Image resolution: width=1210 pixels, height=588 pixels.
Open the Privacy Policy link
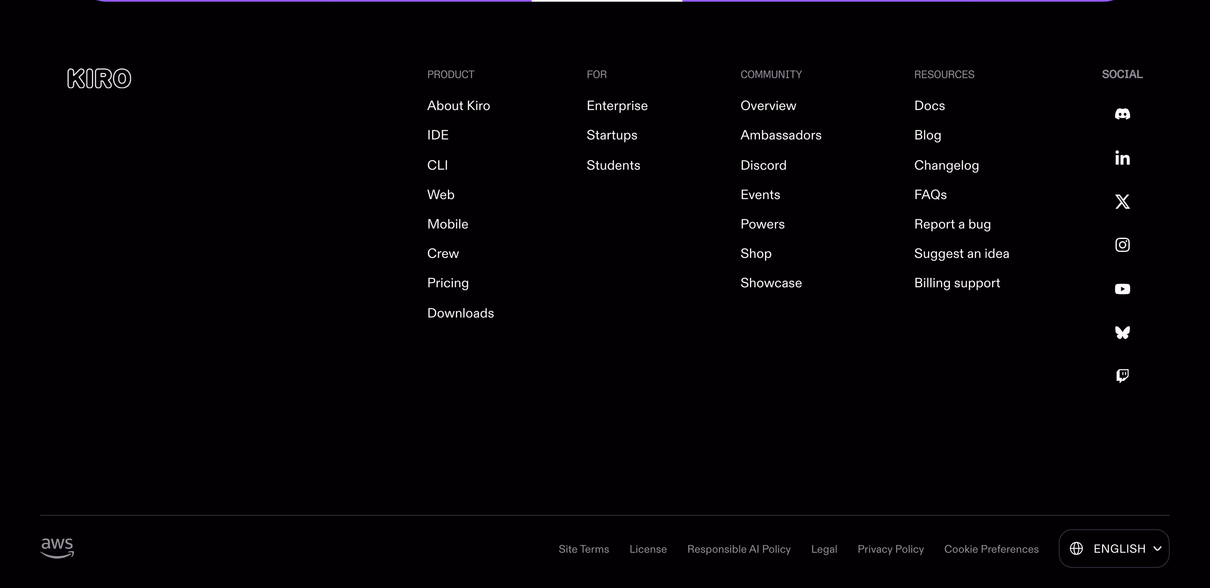[x=890, y=549]
